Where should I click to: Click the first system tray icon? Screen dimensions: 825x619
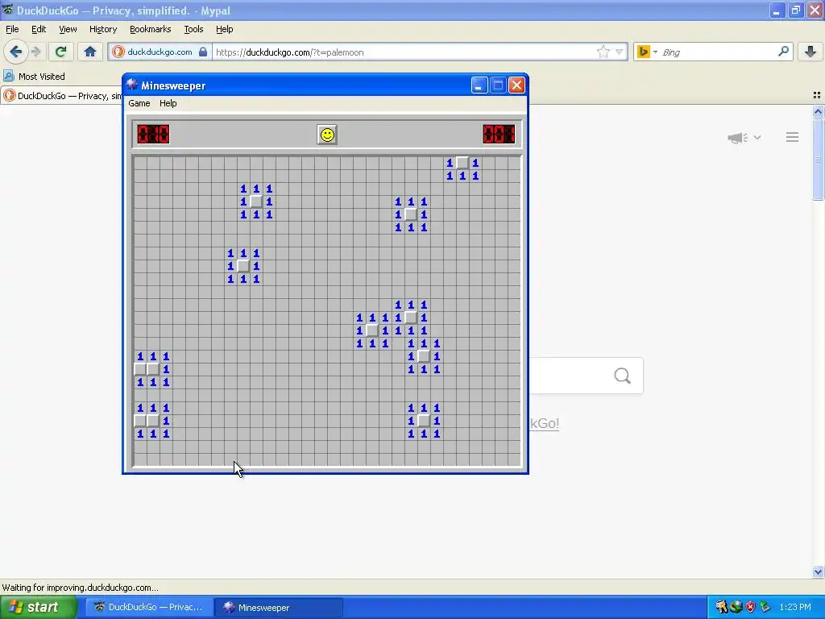721,608
